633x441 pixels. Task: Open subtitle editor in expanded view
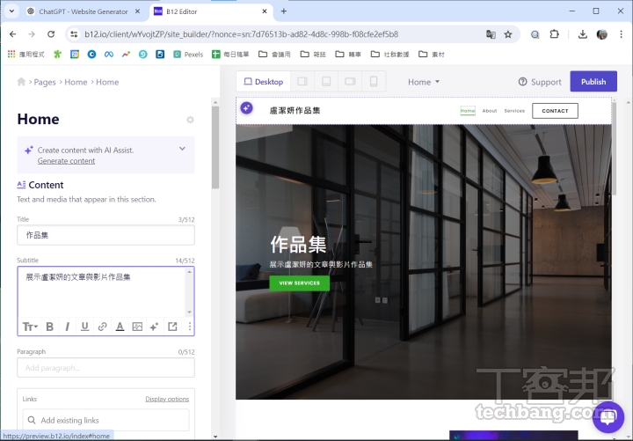(172, 327)
